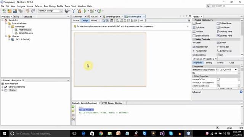Switch to the SampleApp.java editor tab
The height and width of the screenshot is (137, 244).
[x=113, y=16]
